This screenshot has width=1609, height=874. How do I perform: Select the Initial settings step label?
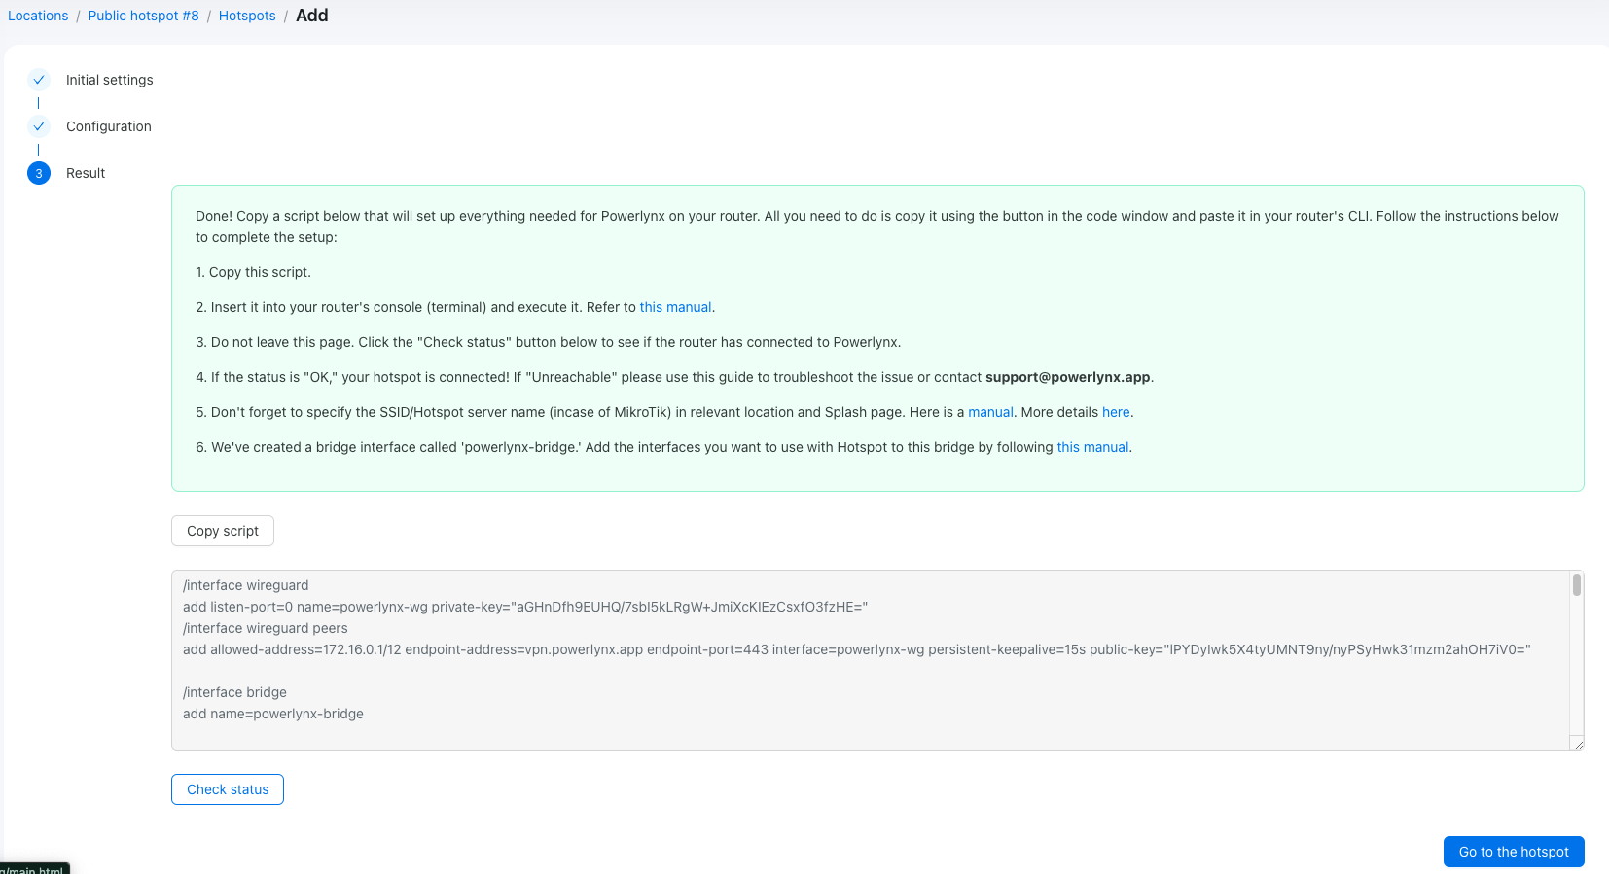pos(110,80)
